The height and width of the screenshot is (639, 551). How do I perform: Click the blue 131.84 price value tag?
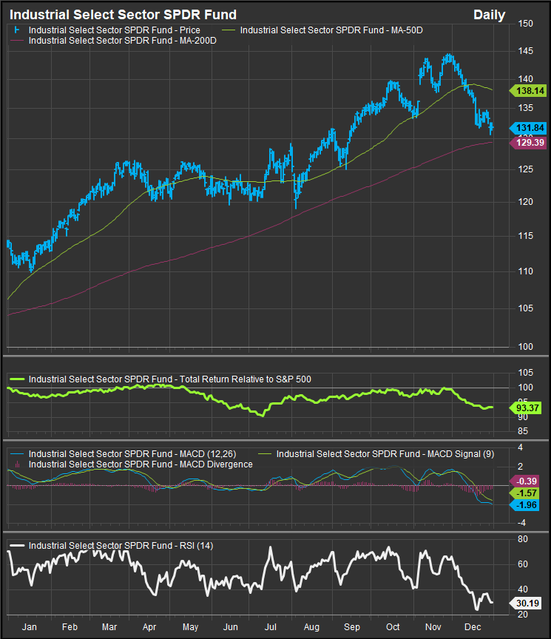point(528,128)
